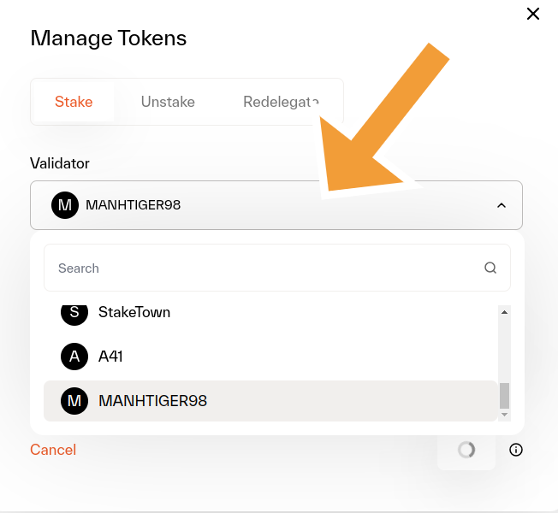Screen dimensions: 558x513
Task: Click the M avatar in the validator field
Action: pyautogui.click(x=65, y=205)
